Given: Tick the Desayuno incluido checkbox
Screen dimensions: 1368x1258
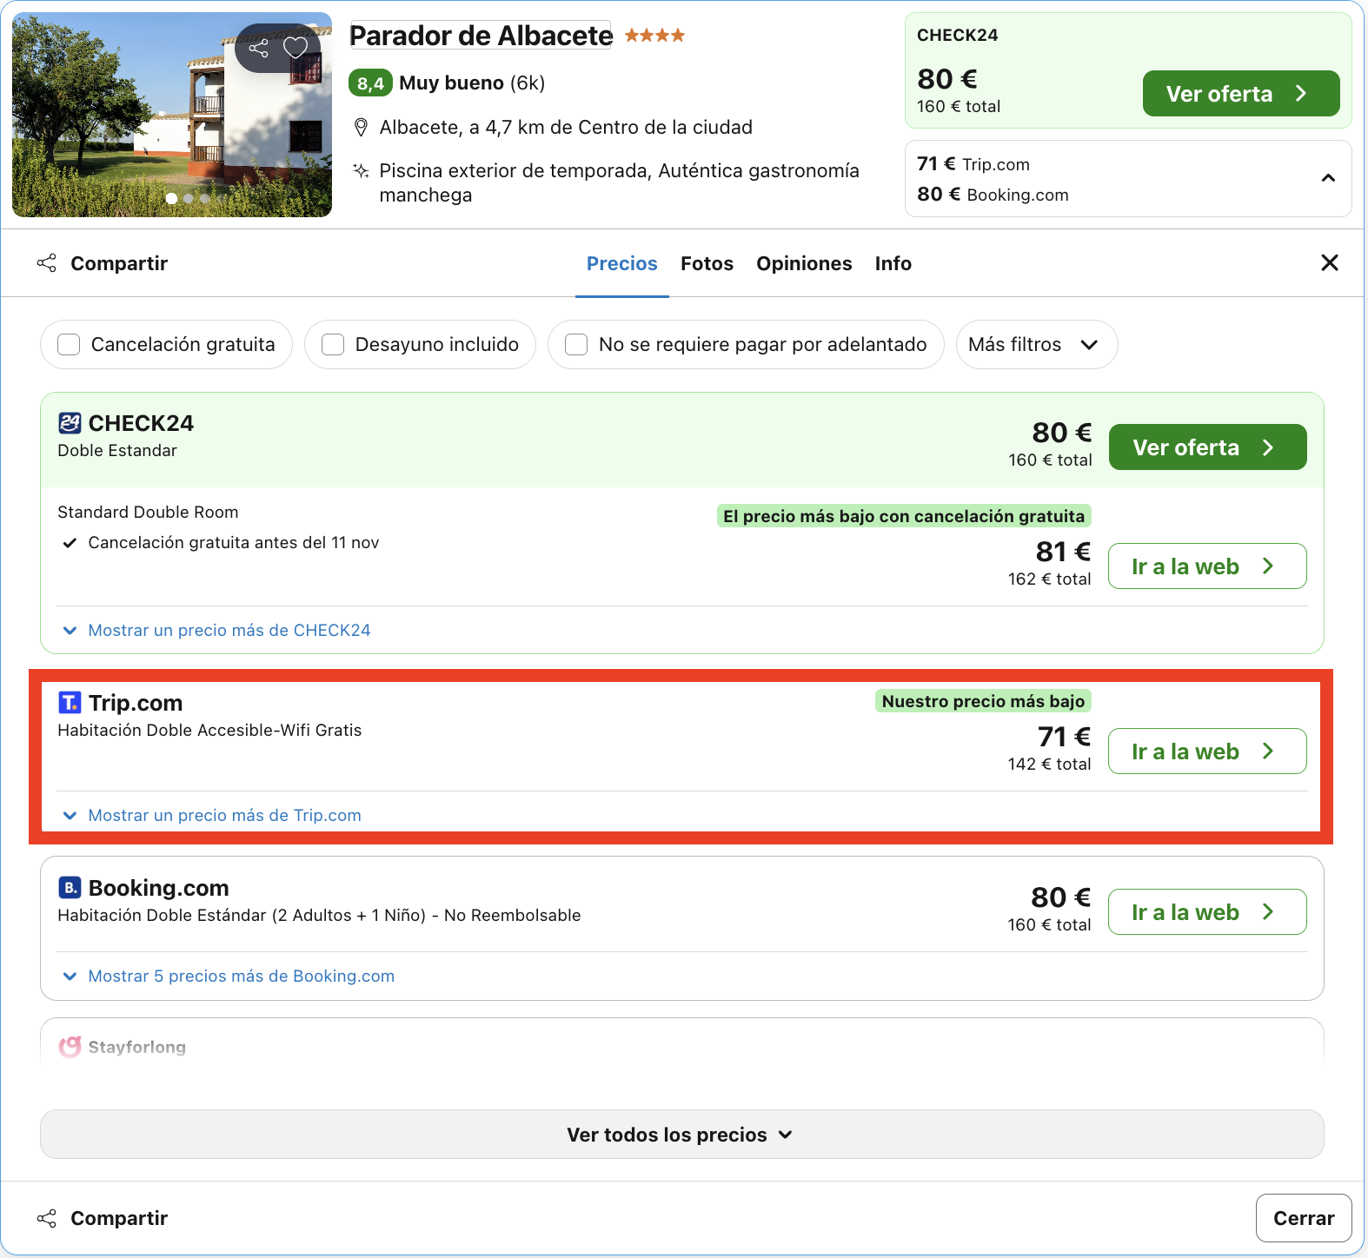Looking at the screenshot, I should [333, 345].
